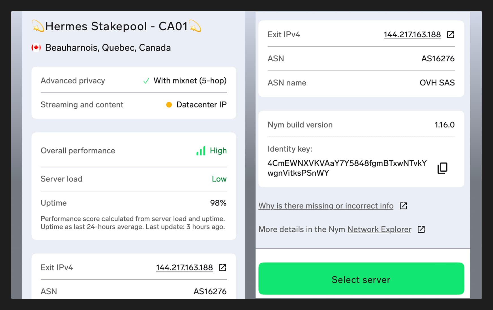
Task: Open external link icon beside right Exit IPv4
Action: click(x=450, y=35)
